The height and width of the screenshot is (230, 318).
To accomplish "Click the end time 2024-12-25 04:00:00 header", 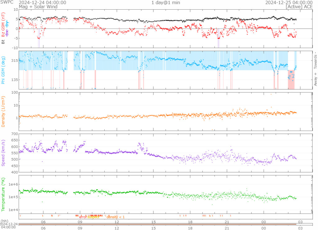I will pos(289,2).
